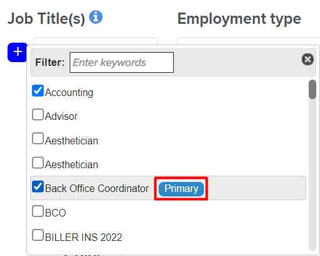320x256 pixels.
Task: Close the filter popup with the X icon
Action: point(307,60)
